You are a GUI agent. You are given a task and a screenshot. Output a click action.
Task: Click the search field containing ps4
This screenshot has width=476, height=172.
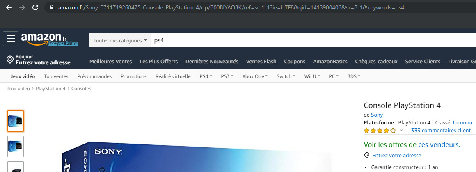[x=313, y=40]
